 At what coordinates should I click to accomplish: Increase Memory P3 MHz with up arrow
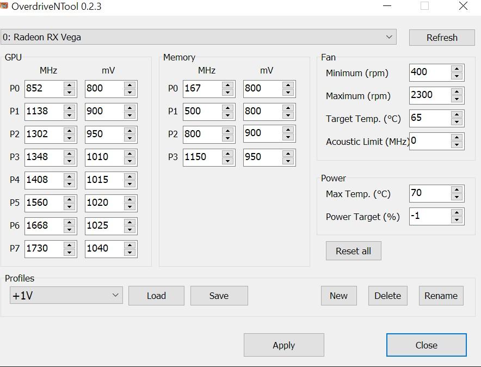coord(227,154)
